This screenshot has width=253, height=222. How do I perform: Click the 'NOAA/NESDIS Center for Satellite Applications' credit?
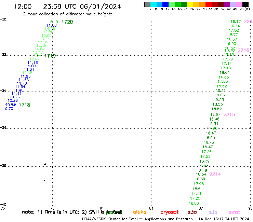pyautogui.click(x=137, y=219)
